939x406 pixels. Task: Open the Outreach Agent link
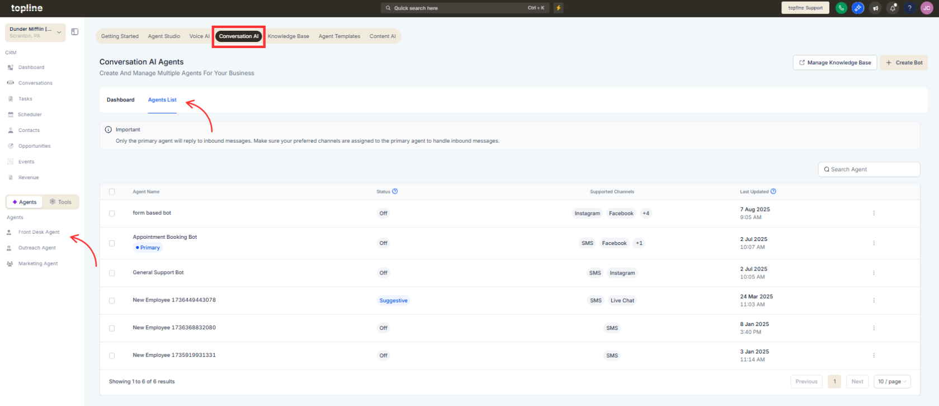tap(37, 248)
